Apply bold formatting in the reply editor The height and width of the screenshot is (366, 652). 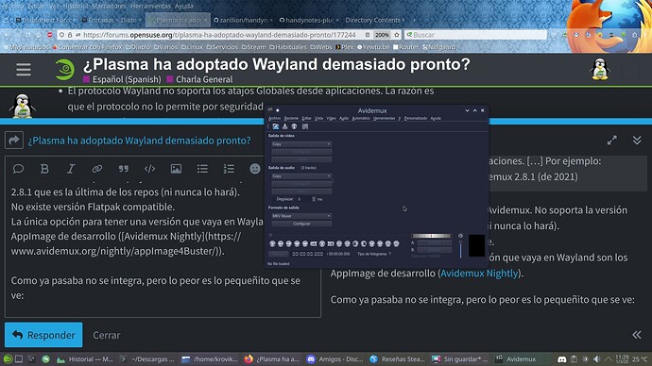(x=44, y=169)
